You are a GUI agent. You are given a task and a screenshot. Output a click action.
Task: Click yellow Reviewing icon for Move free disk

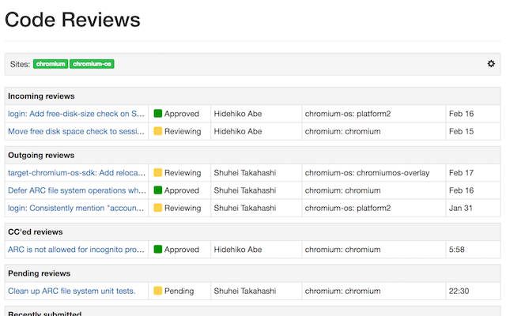158,131
